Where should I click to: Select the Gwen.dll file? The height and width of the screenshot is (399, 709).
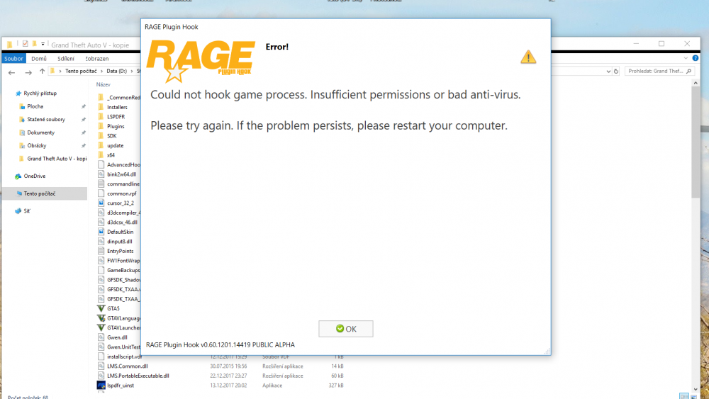117,337
